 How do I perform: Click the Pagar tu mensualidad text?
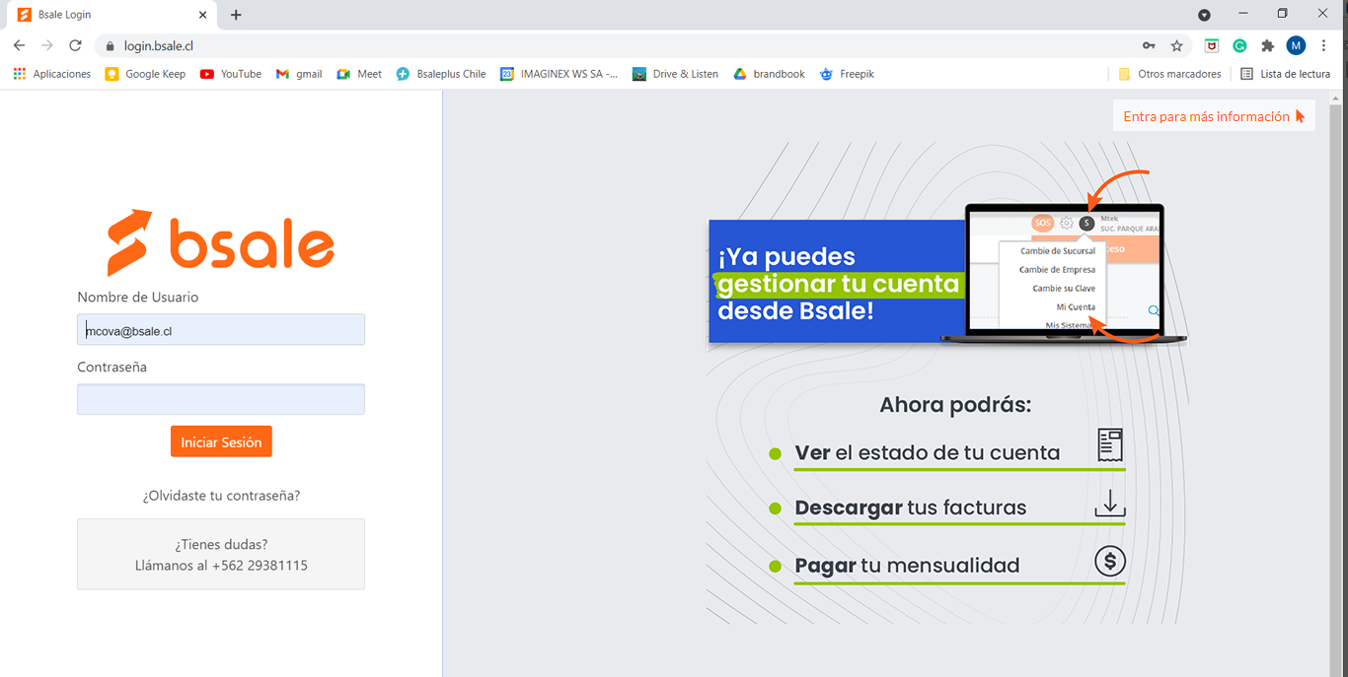pos(907,566)
